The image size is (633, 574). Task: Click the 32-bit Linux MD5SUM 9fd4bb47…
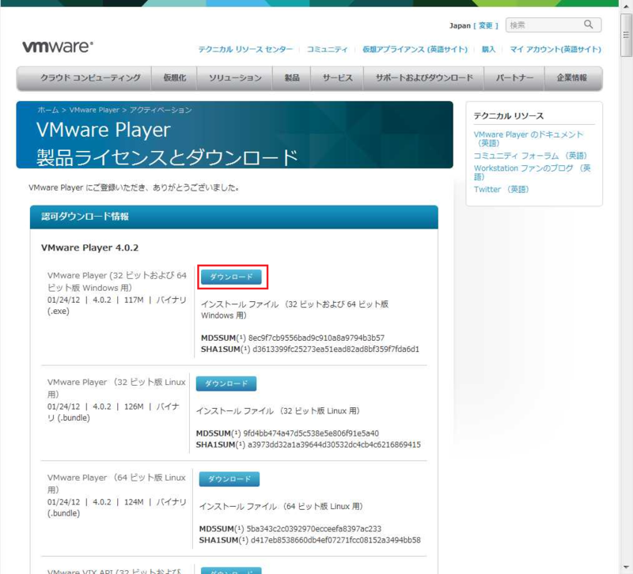(x=311, y=433)
